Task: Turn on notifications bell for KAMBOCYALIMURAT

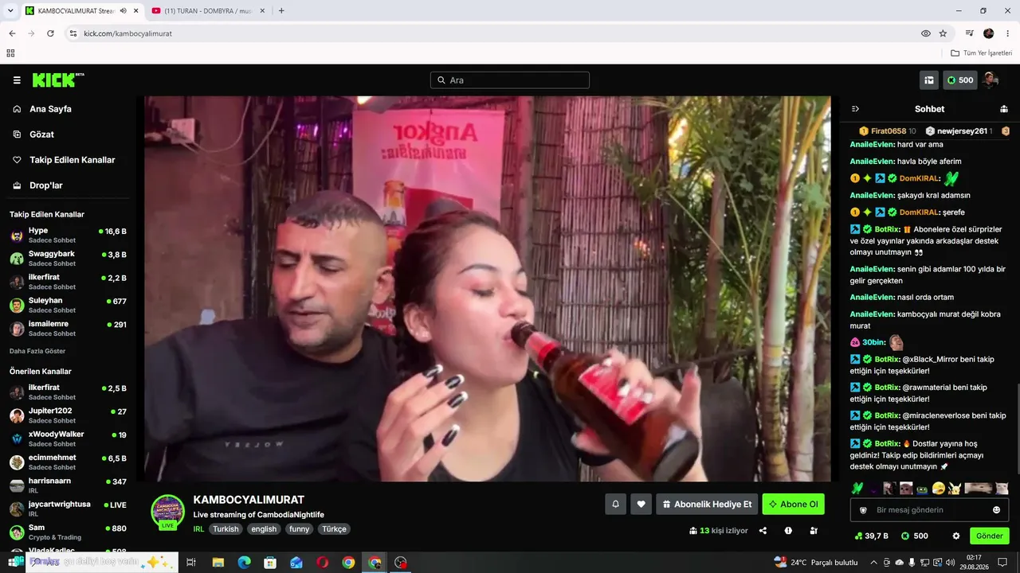Action: coord(615,505)
